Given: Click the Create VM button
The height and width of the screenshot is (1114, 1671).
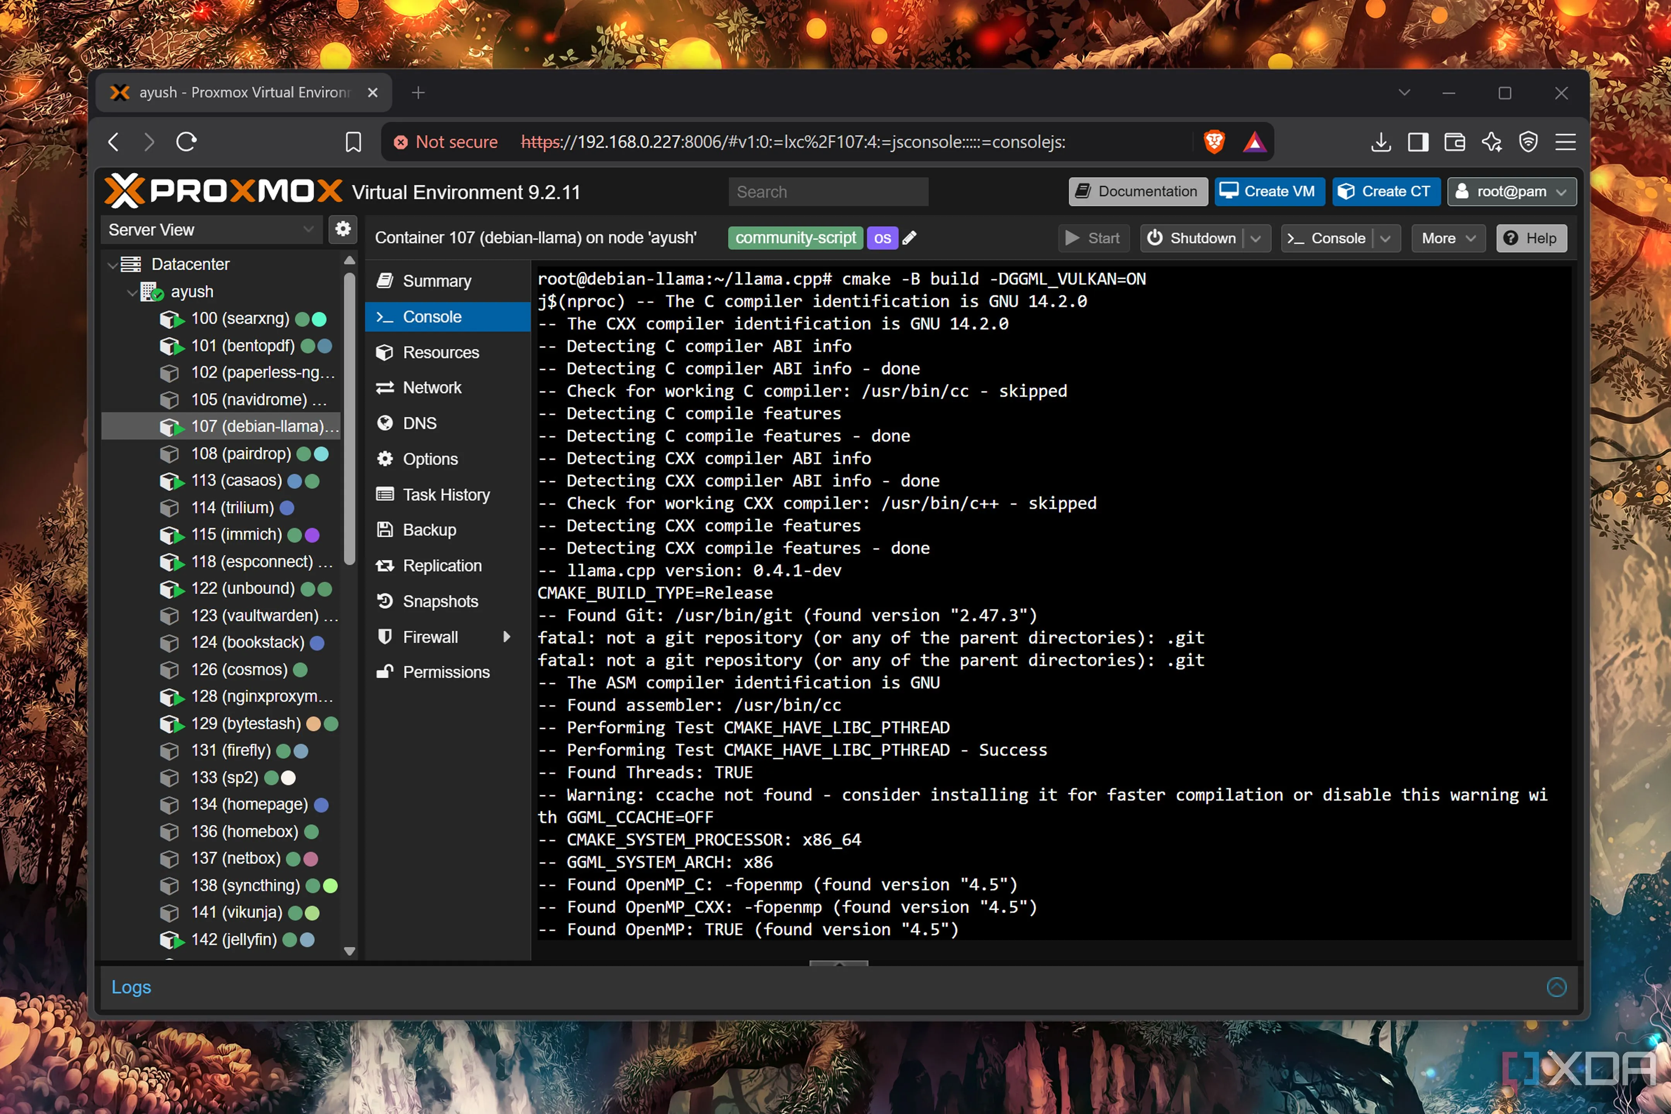Looking at the screenshot, I should 1269,192.
